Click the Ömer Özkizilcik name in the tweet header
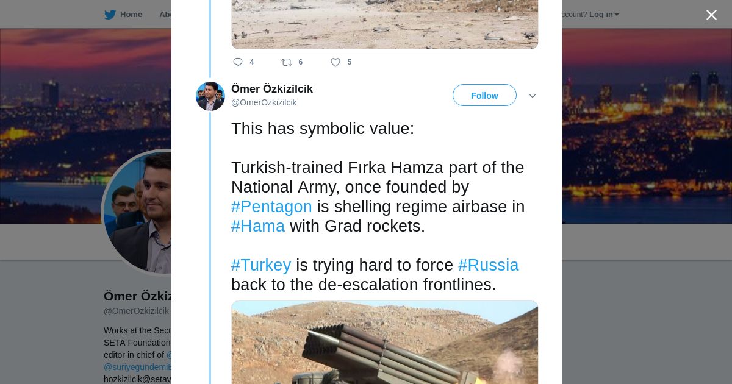Screen dimensions: 732x384 (x=272, y=89)
